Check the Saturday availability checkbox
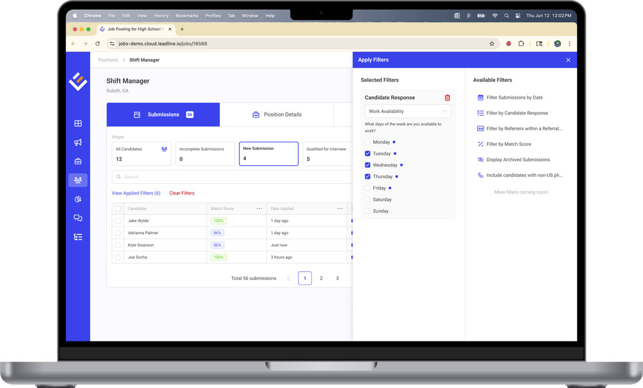This screenshot has width=643, height=388. pyautogui.click(x=367, y=200)
